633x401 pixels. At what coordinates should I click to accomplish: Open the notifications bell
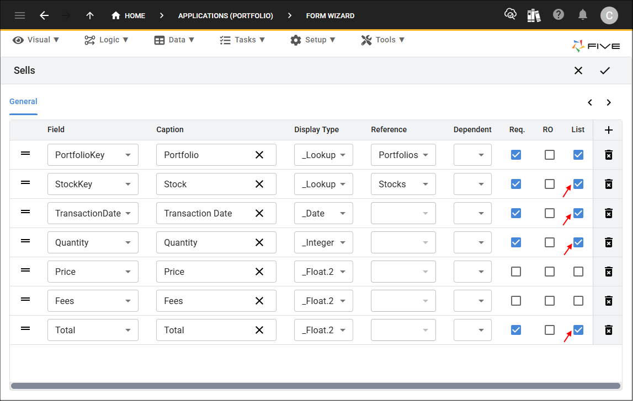coord(583,15)
